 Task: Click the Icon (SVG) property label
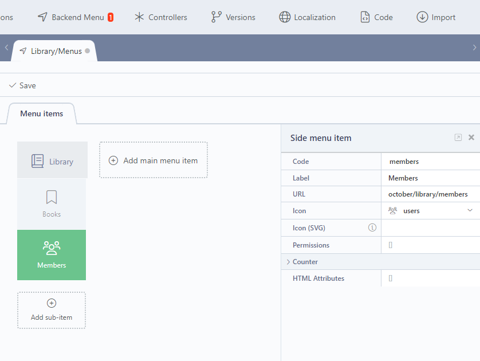pos(309,228)
